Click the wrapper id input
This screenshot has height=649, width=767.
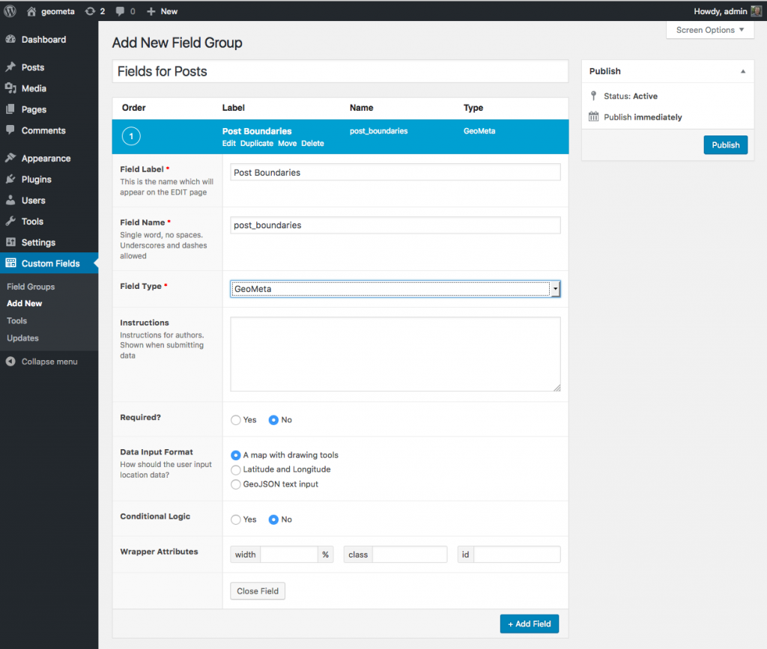click(x=517, y=554)
